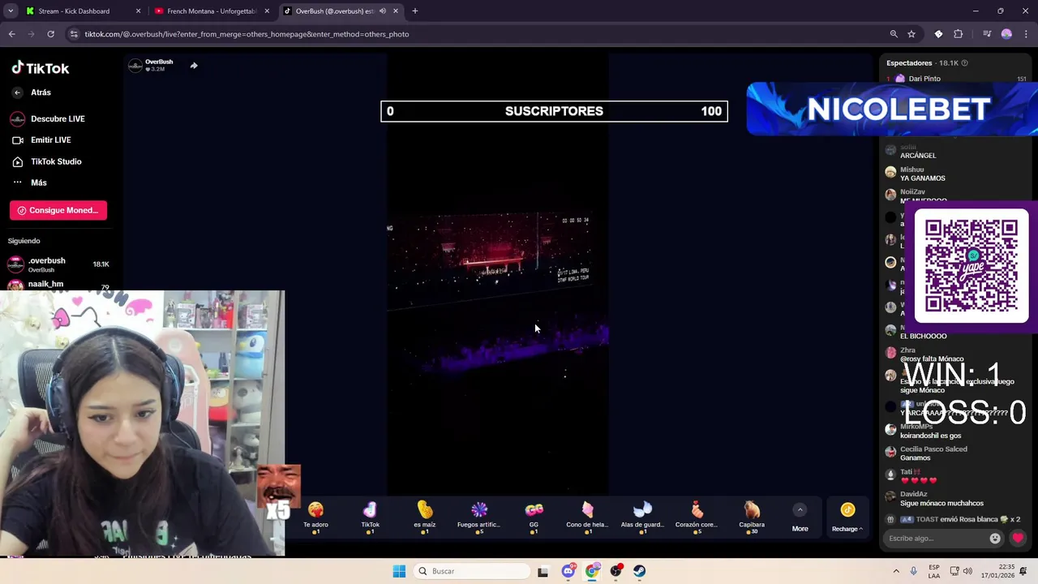Open the Windows Start menu
The width and height of the screenshot is (1038, 584).
point(399,571)
